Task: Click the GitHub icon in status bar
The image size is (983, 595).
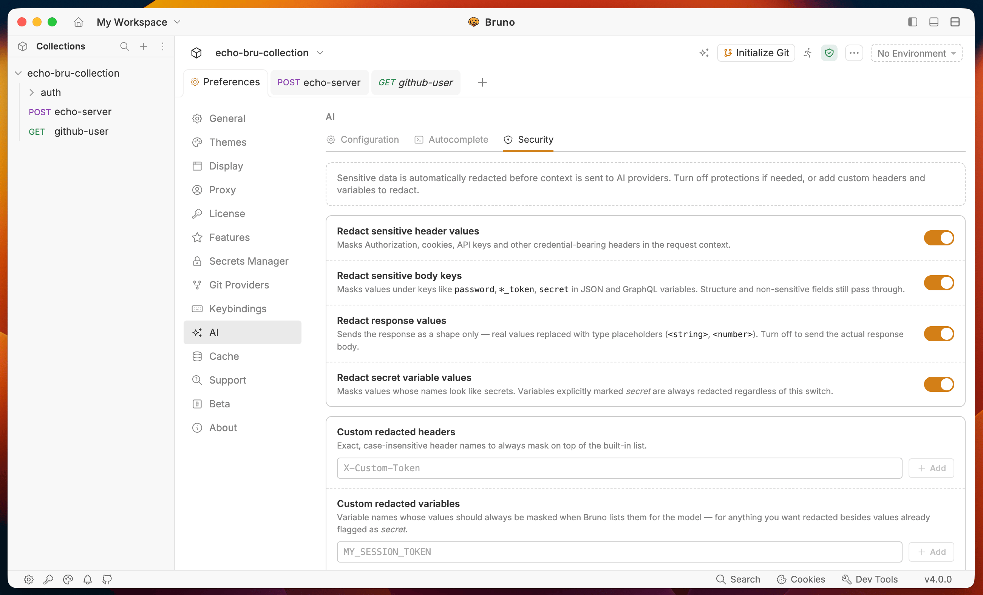Action: click(x=107, y=579)
